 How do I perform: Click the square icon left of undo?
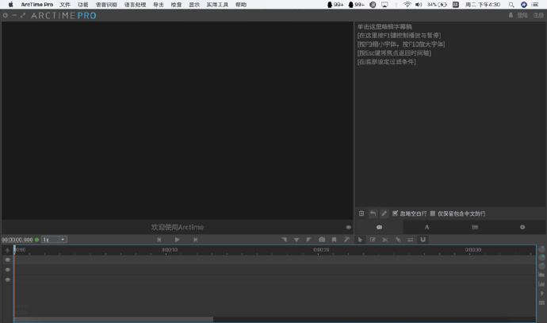(361, 213)
